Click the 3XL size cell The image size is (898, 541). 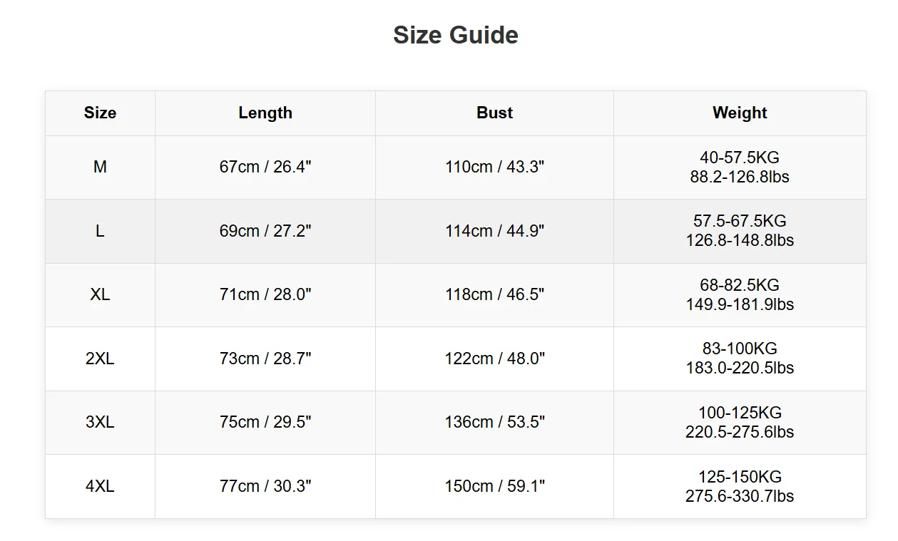click(100, 422)
